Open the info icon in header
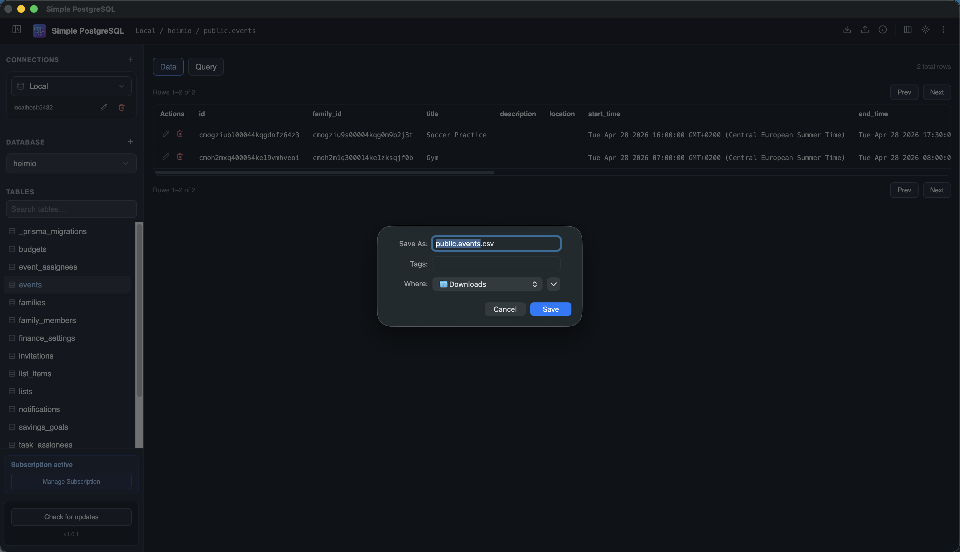The image size is (960, 552). (x=883, y=29)
